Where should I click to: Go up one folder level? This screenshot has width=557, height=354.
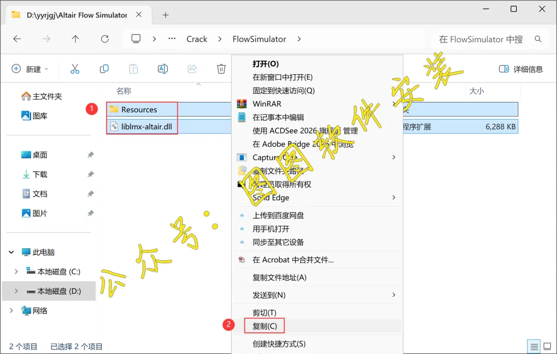click(75, 39)
